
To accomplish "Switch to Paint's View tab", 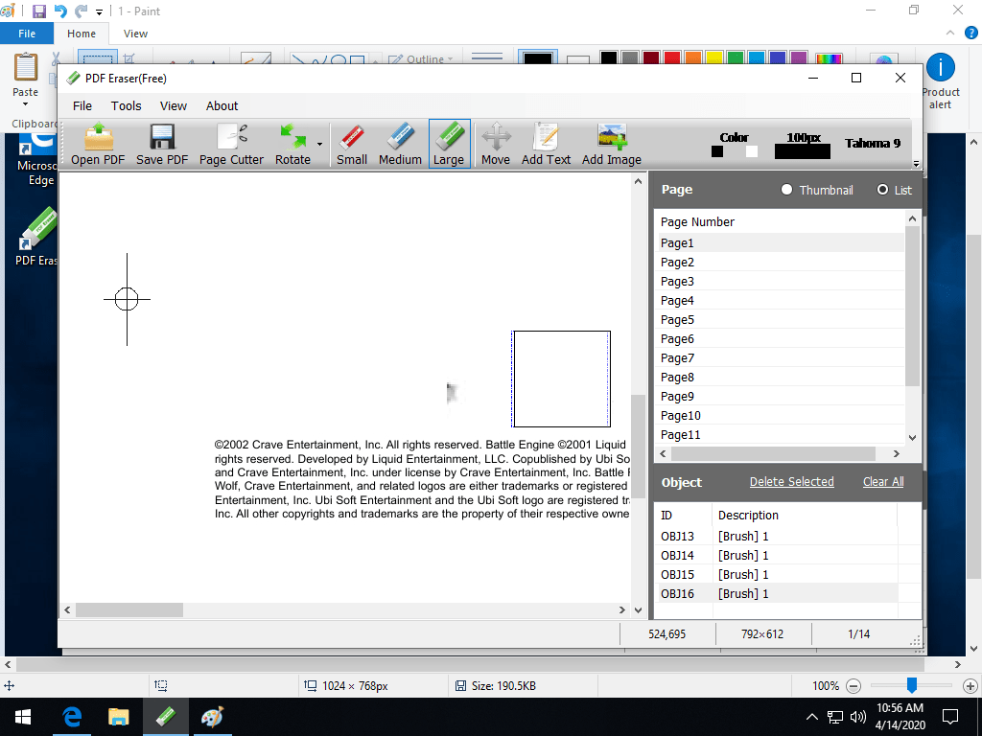I will click(x=135, y=34).
